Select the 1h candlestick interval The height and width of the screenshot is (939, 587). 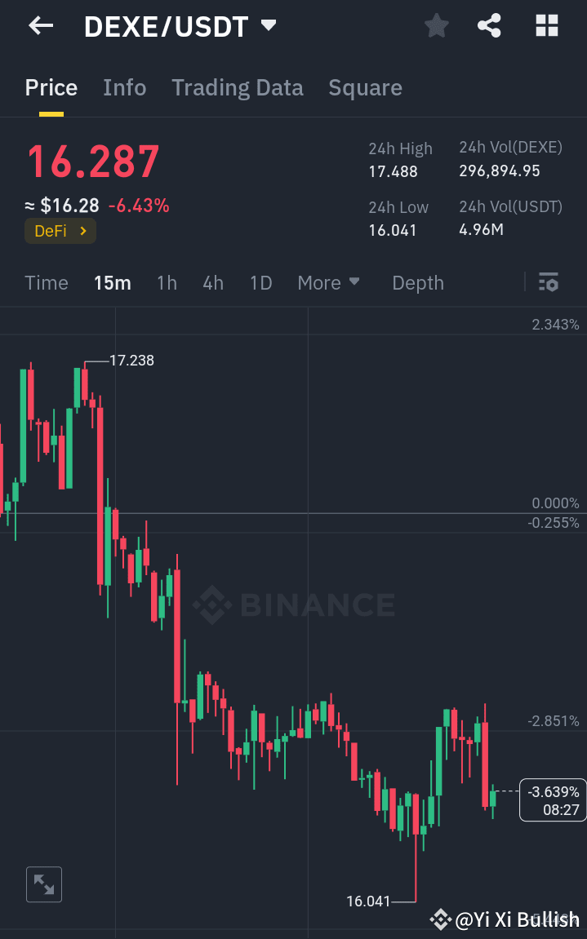point(167,282)
